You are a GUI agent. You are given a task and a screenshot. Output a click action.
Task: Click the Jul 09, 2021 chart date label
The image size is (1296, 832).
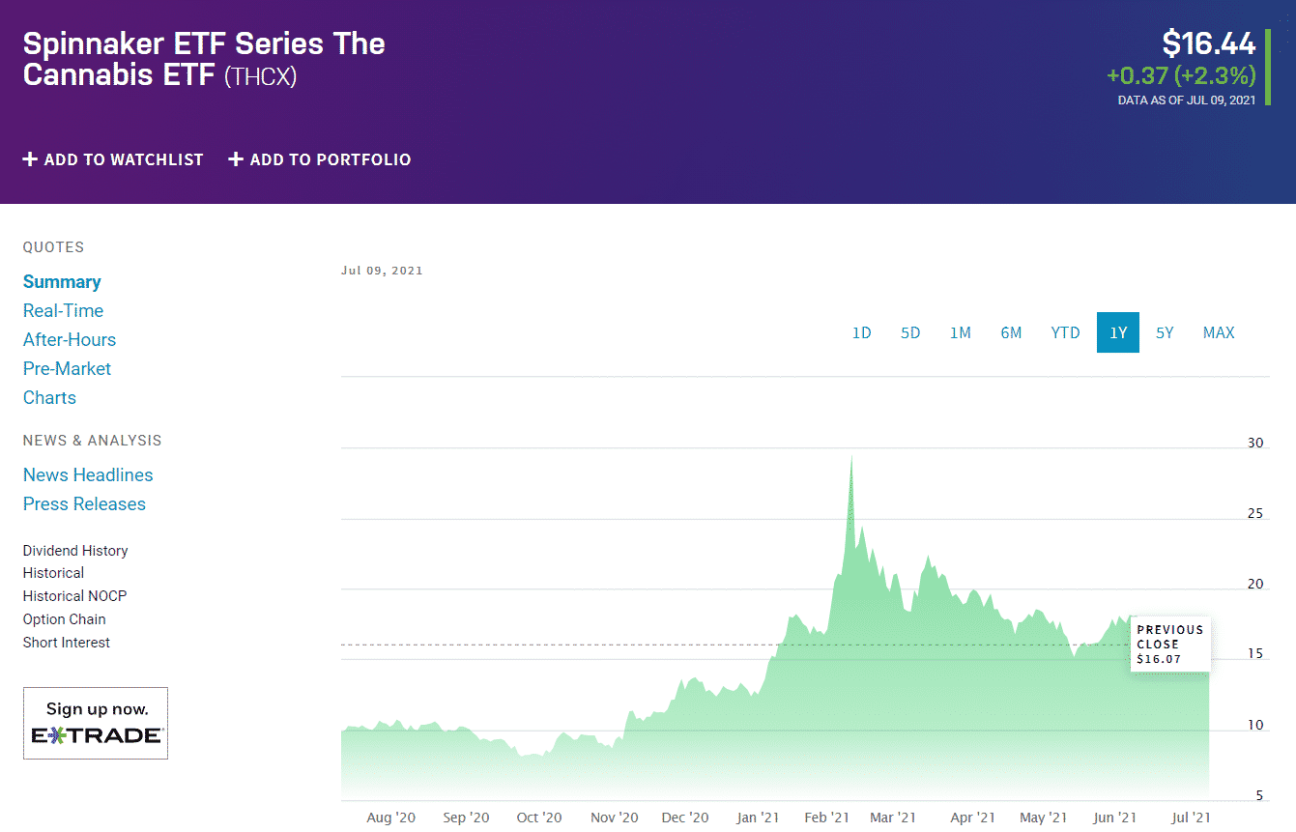(x=382, y=271)
